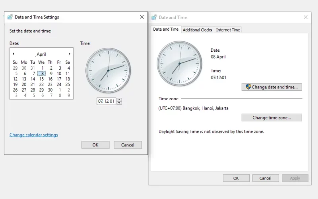This screenshot has height=199, width=318.
Task: Open Change calendar settings link
Action: (34, 135)
